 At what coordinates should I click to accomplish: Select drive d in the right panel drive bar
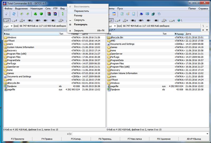118,20
